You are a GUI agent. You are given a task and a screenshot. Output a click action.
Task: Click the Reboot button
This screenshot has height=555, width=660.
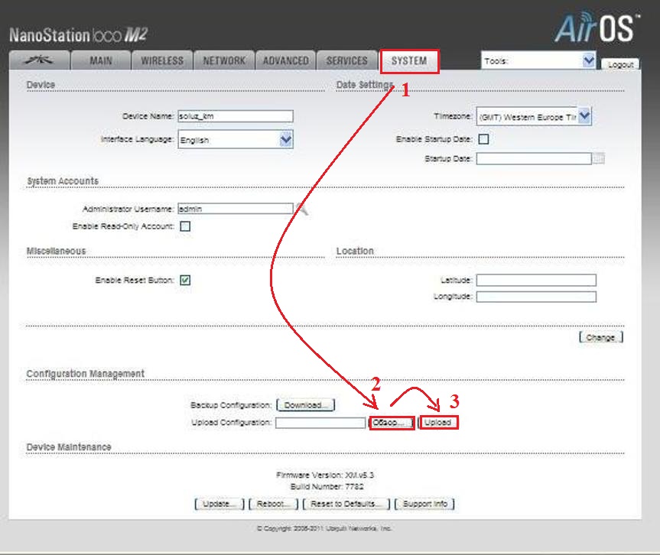pos(273,504)
